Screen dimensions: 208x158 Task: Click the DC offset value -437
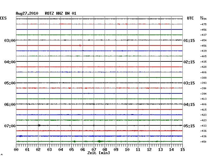tap(203, 35)
